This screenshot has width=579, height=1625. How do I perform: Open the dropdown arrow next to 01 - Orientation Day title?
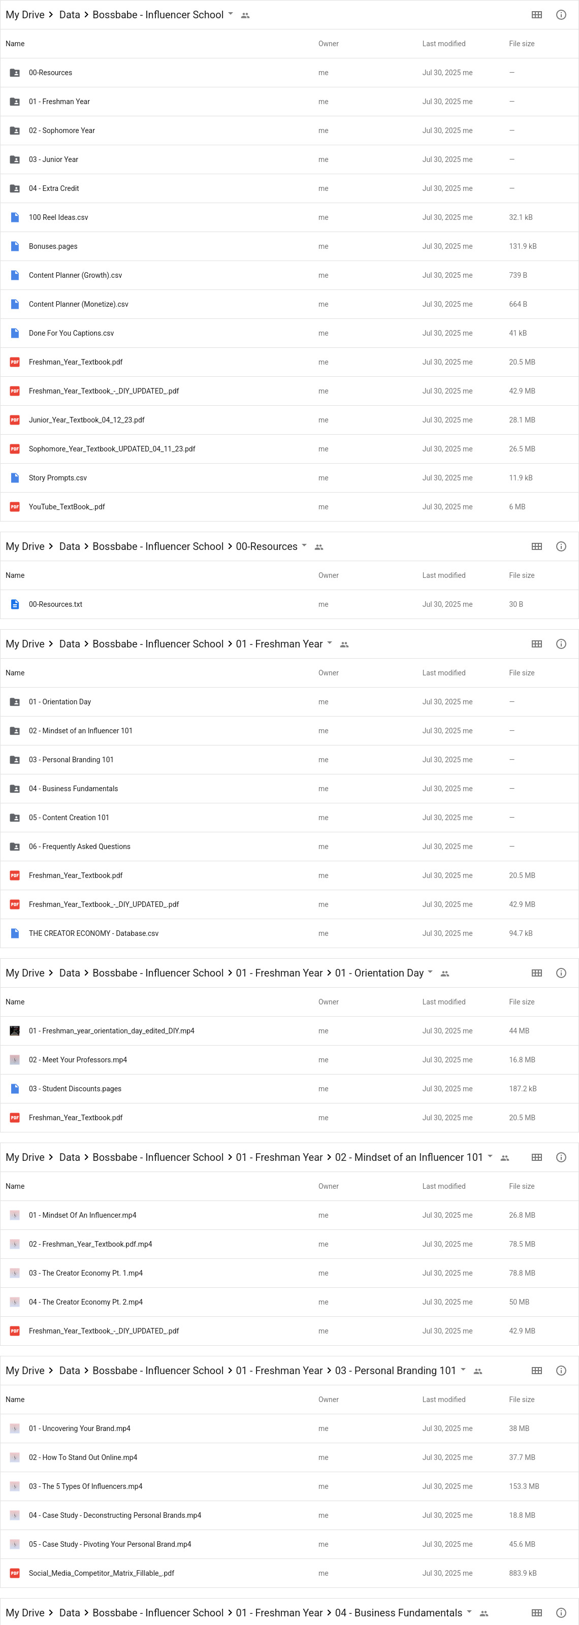point(430,973)
